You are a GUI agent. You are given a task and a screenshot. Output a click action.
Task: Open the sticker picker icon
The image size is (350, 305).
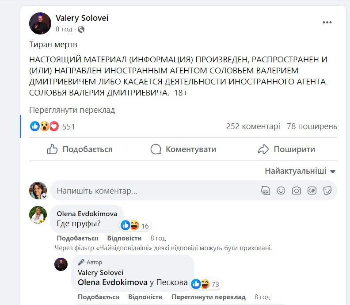tap(327, 191)
